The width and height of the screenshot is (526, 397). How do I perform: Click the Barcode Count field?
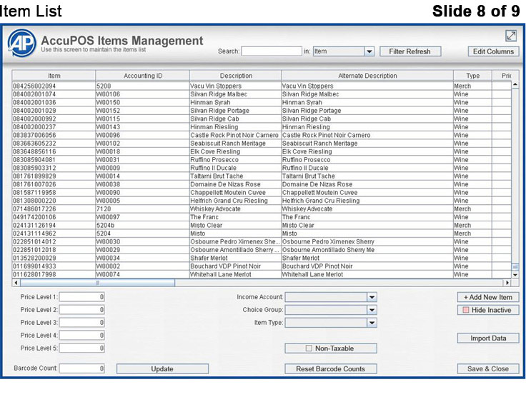tap(82, 368)
